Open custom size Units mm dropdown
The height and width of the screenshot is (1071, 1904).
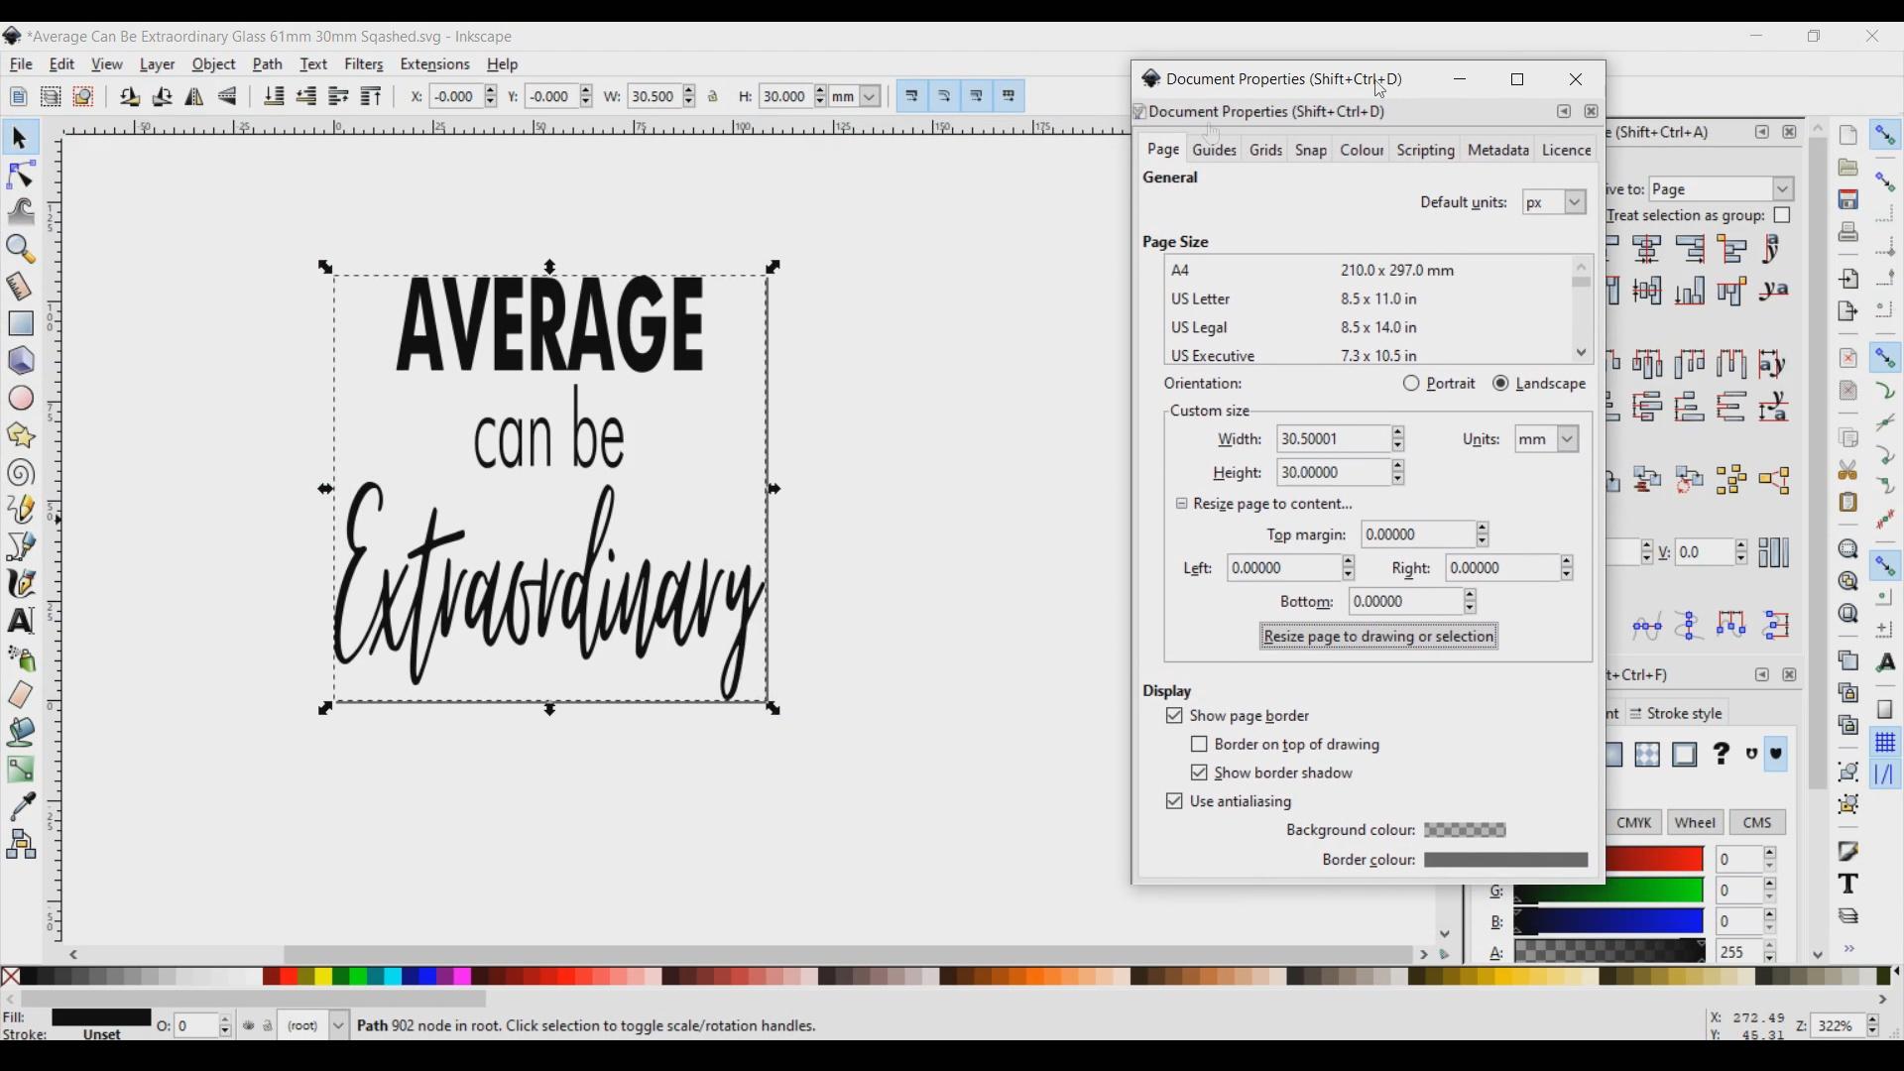tap(1547, 440)
